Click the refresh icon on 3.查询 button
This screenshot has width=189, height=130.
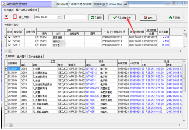tap(92, 18)
